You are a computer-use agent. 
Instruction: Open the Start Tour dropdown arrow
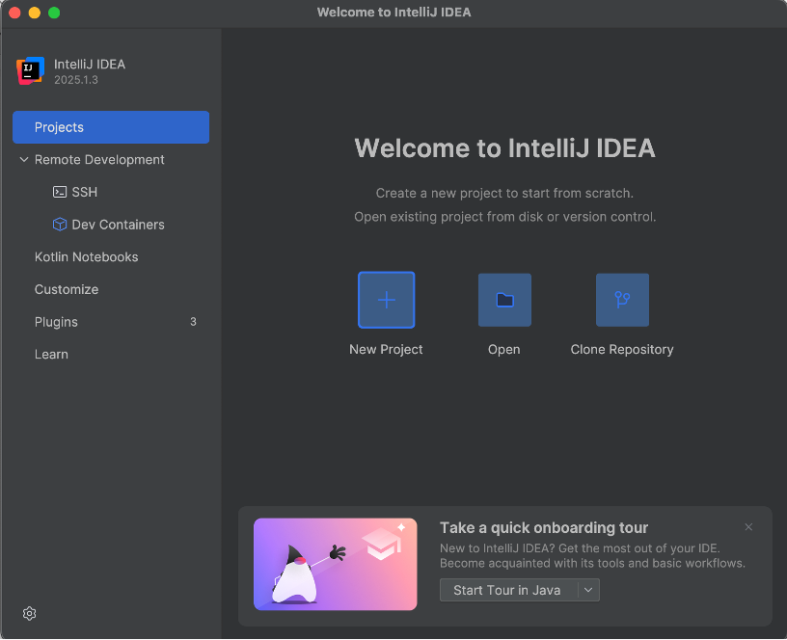coord(588,590)
